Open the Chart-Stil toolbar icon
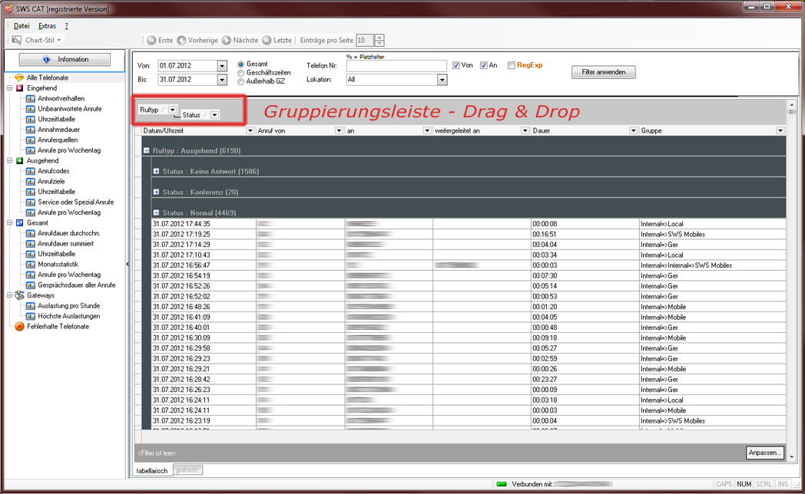805x494 pixels. (17, 40)
